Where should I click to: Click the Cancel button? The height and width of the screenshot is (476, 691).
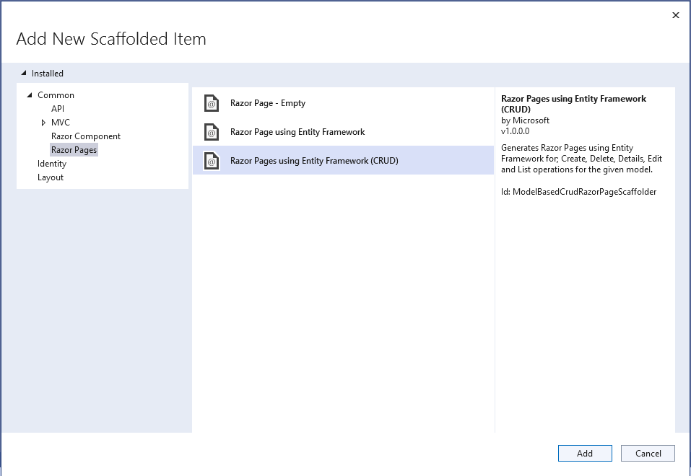pyautogui.click(x=647, y=453)
